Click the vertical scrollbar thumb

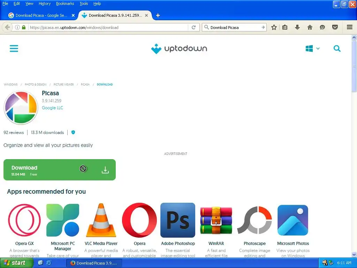[354, 66]
